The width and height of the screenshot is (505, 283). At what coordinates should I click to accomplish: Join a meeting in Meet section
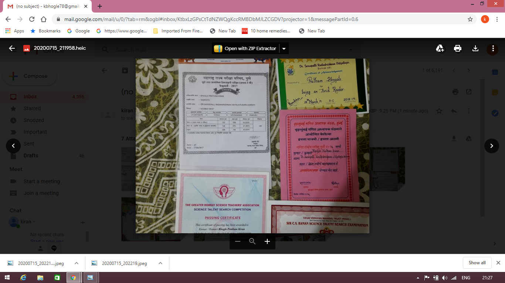pos(41,193)
